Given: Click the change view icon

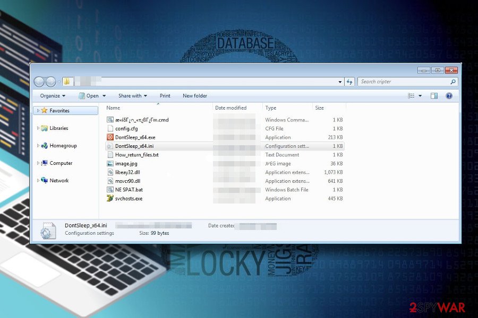Looking at the screenshot, I should click(x=411, y=96).
